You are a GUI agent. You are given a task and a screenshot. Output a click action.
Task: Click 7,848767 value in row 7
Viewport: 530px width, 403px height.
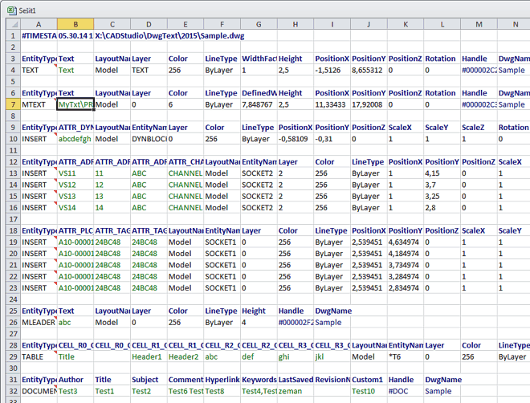coord(259,104)
